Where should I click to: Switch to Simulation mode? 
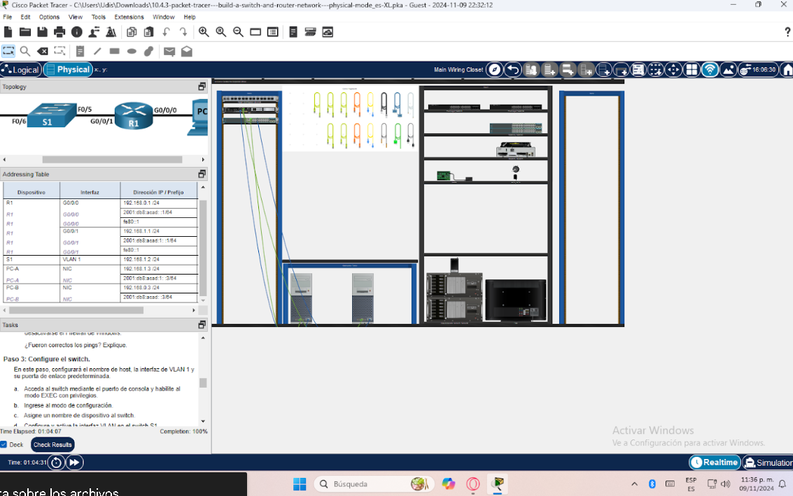(x=768, y=462)
